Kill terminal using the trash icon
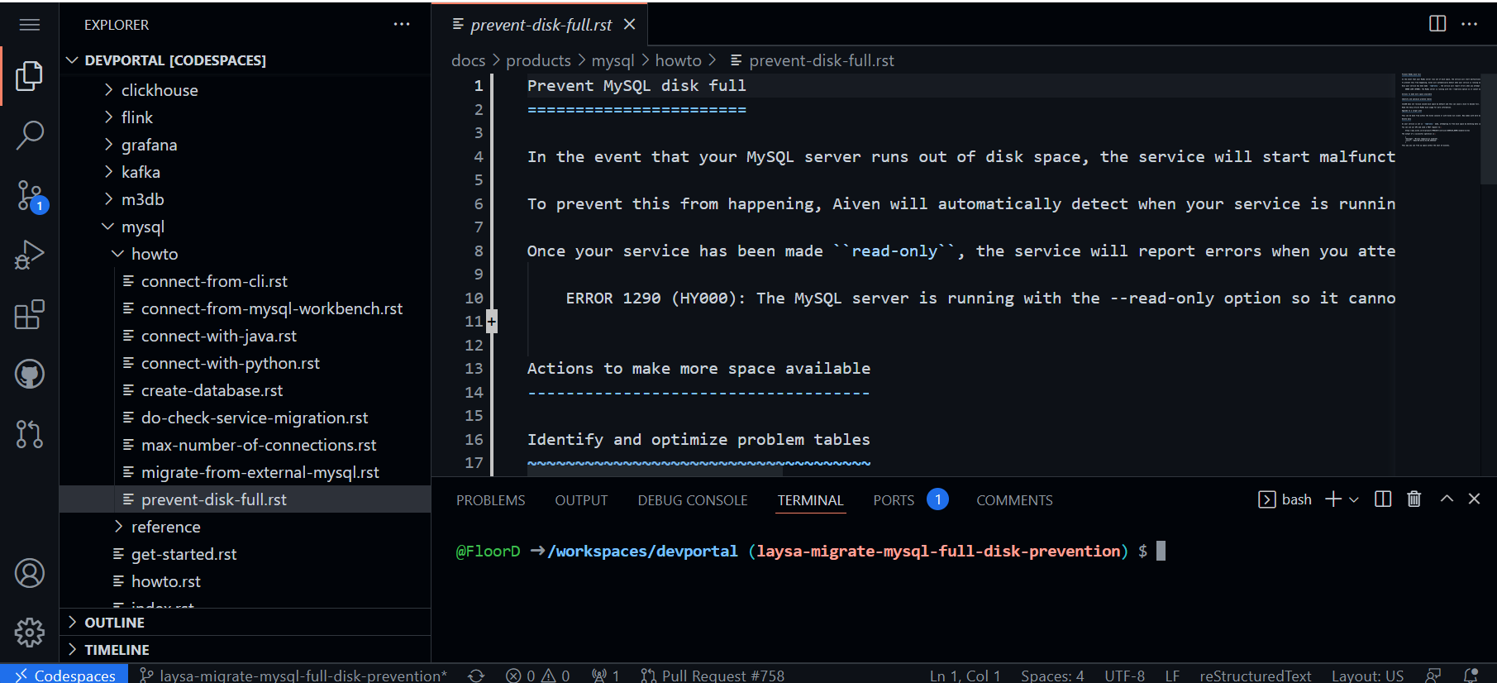This screenshot has height=683, width=1497. coord(1414,499)
